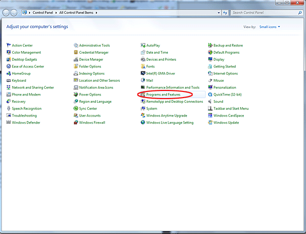Click the Network and Sharing Center icon
This screenshot has width=306, height=234.
(8, 87)
